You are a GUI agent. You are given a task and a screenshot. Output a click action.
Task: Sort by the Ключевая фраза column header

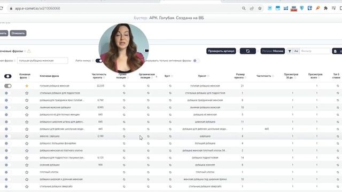coord(49,76)
